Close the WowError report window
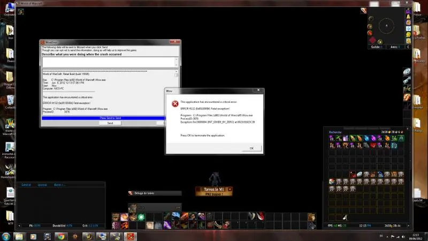Viewport: 428px width, 241px height. pos(175,42)
